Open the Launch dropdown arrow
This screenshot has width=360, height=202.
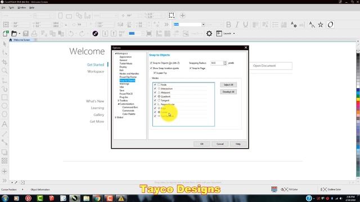[x=234, y=34]
